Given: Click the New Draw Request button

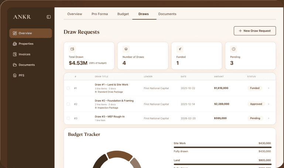Looking at the screenshot, I should point(255,31).
